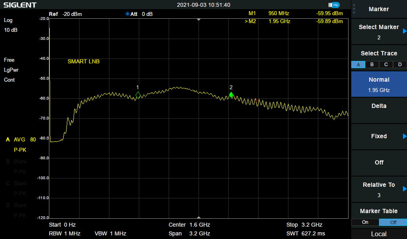This screenshot has height=239, width=407.
Task: Switch Marker Table to Off
Action: pos(393,222)
